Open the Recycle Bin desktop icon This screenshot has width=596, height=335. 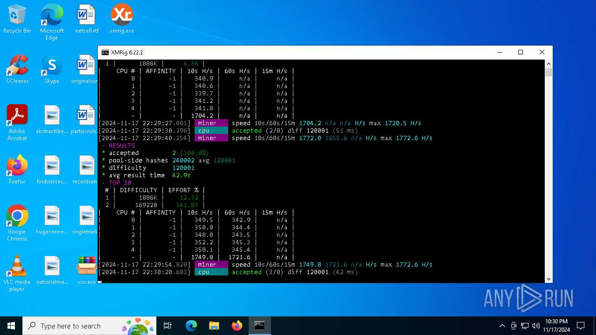[x=17, y=20]
